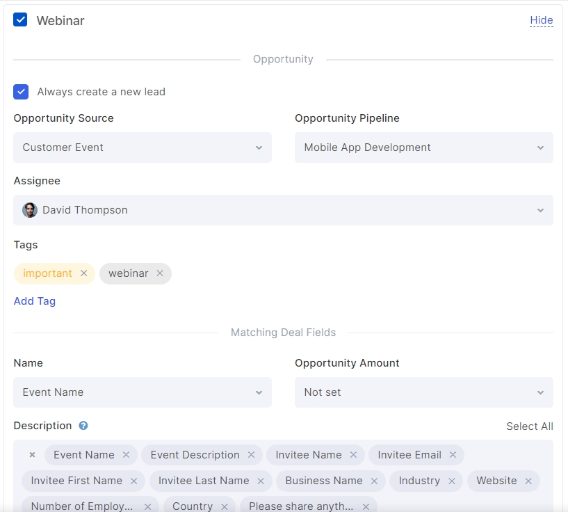Clear all Description fields with leading X
This screenshot has width=568, height=512.
[32, 455]
